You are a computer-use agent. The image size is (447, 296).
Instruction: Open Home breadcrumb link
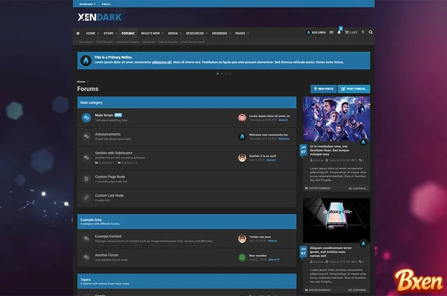[x=81, y=82]
